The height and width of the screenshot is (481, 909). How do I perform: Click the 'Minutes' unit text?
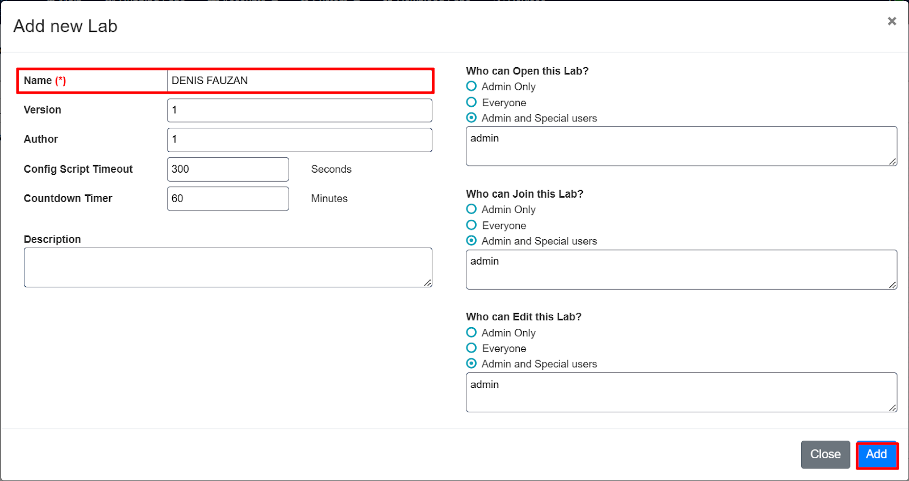tap(330, 198)
